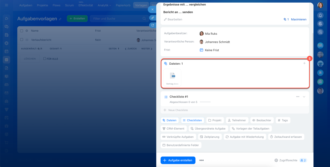Open the Scrum tab
Viewport: 330px width, 167px height.
[x=69, y=5]
